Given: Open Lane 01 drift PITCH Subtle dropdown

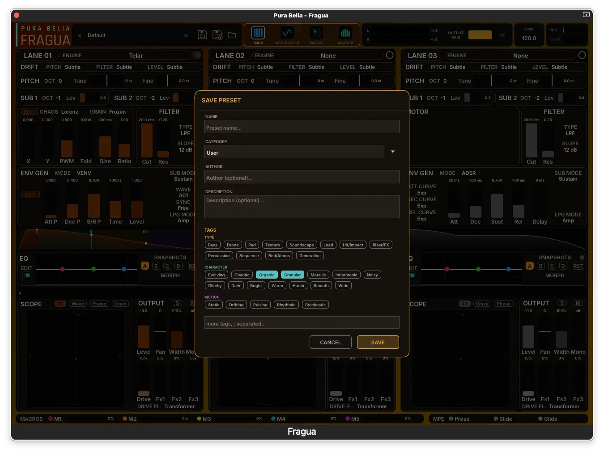Looking at the screenshot, I should click(72, 67).
